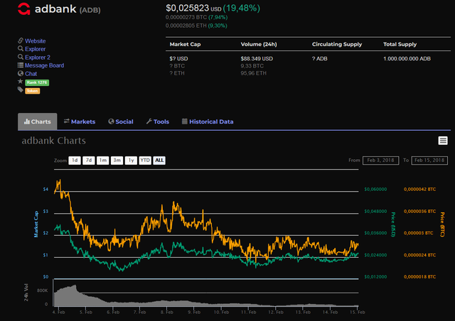
Task: Switch to the Social tab
Action: 121,121
